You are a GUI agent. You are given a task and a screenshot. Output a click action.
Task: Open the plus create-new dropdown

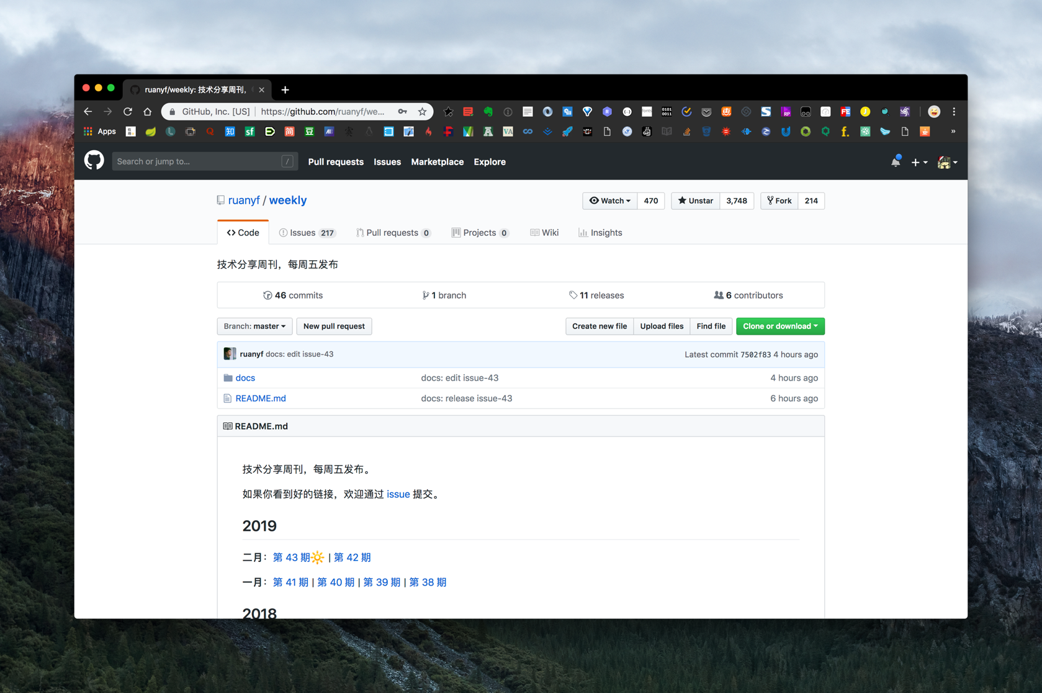tap(918, 162)
